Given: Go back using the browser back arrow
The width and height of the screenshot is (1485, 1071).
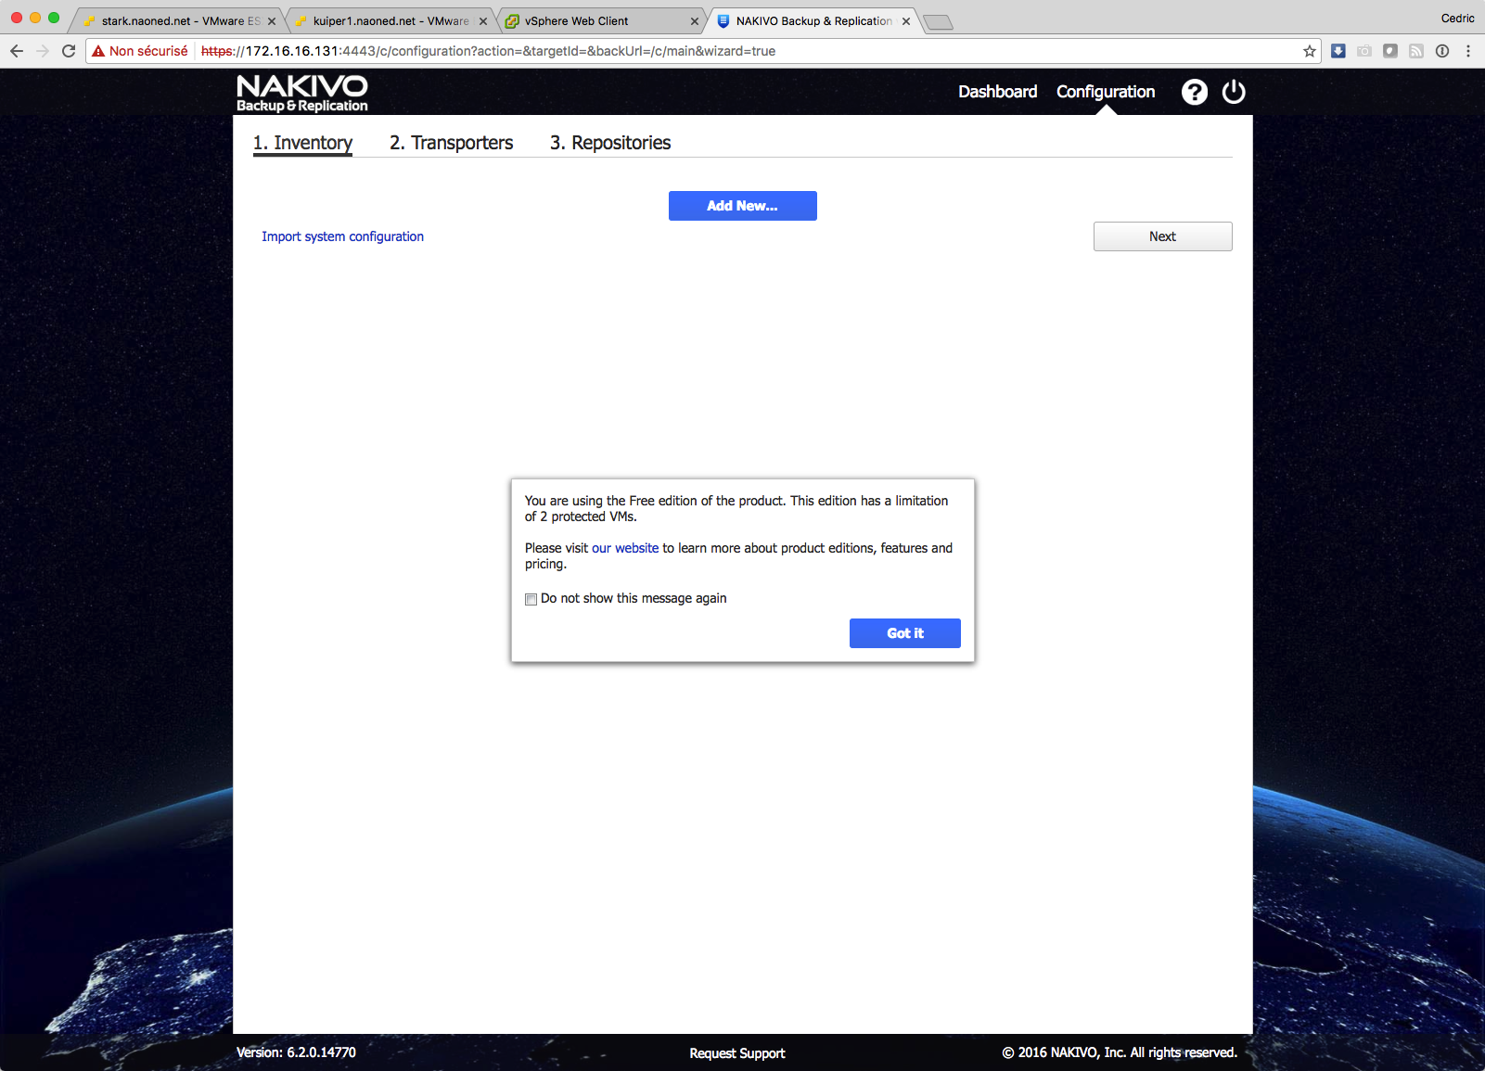Looking at the screenshot, I should [x=17, y=51].
